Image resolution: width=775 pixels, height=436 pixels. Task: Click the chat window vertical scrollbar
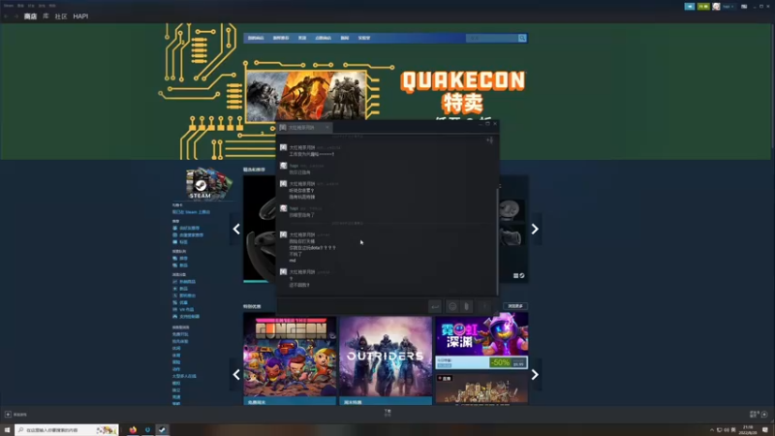click(x=497, y=239)
